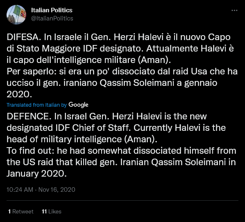Image resolution: width=245 pixels, height=222 pixels.
Task: View the '11 Likes' list
Action: click(51, 211)
